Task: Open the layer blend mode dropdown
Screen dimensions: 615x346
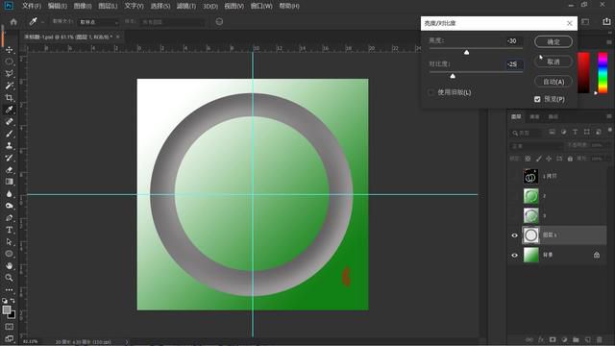Action: [x=536, y=145]
